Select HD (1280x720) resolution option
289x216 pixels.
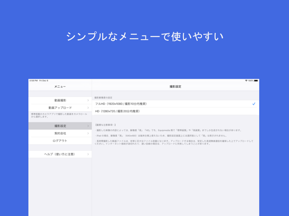pos(175,111)
